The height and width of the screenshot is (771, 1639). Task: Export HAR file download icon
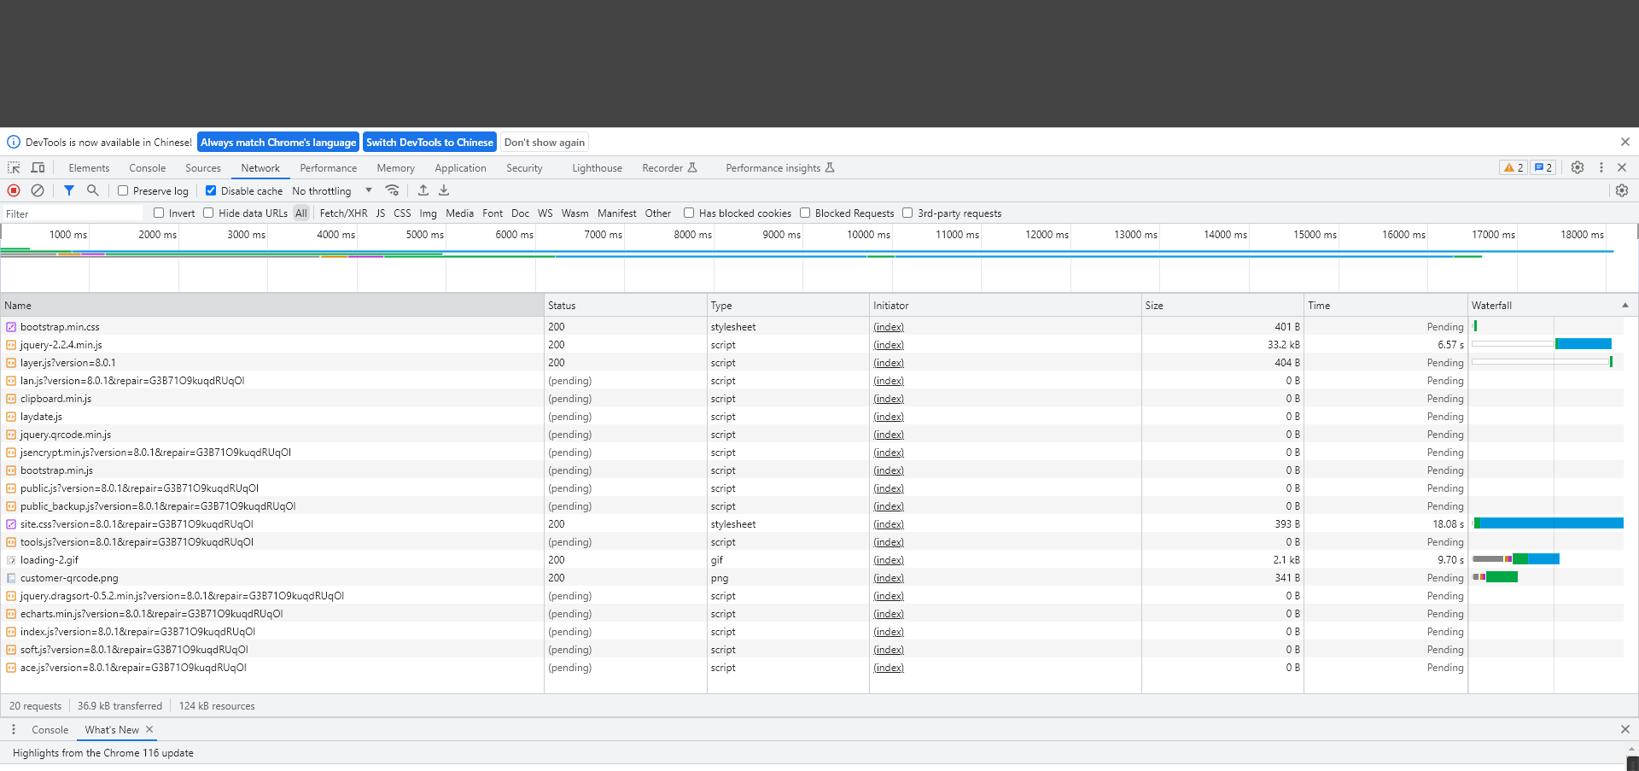point(444,190)
